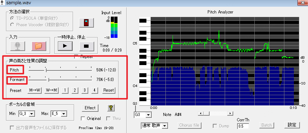The image size is (308, 133).
Task: Start playback with the play button
Action: coord(65,46)
